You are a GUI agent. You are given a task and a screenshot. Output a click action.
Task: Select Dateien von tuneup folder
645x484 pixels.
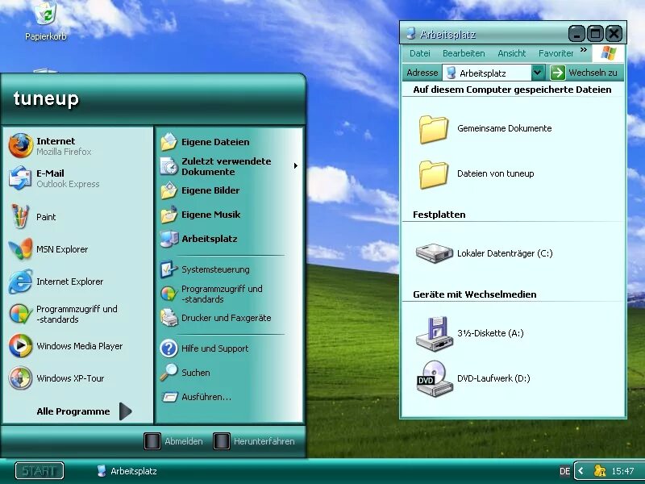tap(476, 173)
